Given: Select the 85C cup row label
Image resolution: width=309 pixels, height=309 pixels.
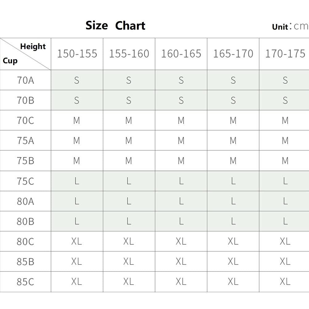Looking at the screenshot, I should click(x=25, y=282).
